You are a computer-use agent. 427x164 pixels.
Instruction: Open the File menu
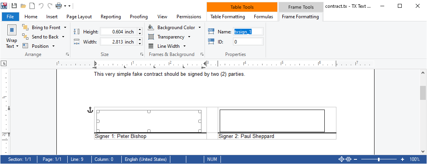coord(10,17)
